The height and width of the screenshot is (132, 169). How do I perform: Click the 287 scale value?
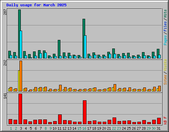pyautogui.click(x=5, y=12)
